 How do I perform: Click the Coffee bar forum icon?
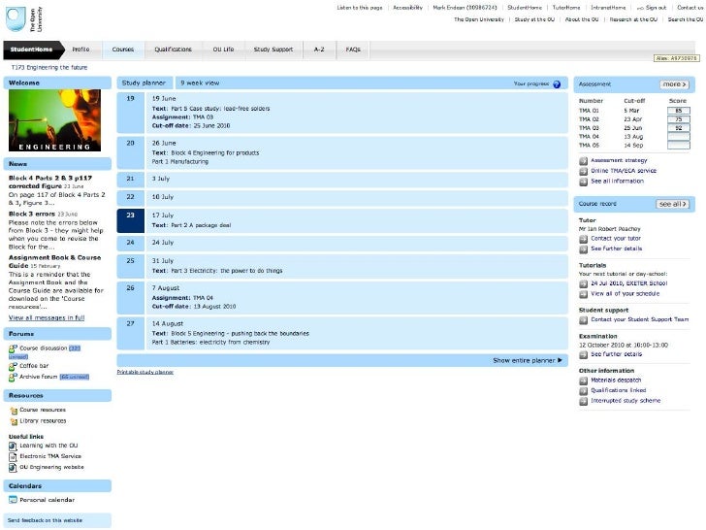click(13, 366)
